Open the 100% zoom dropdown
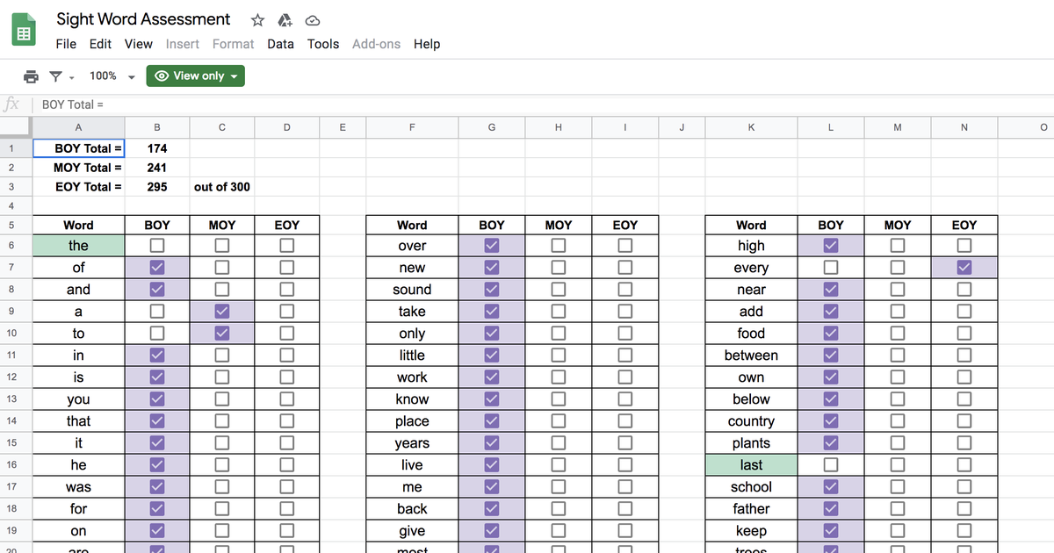The width and height of the screenshot is (1054, 553). (x=112, y=76)
